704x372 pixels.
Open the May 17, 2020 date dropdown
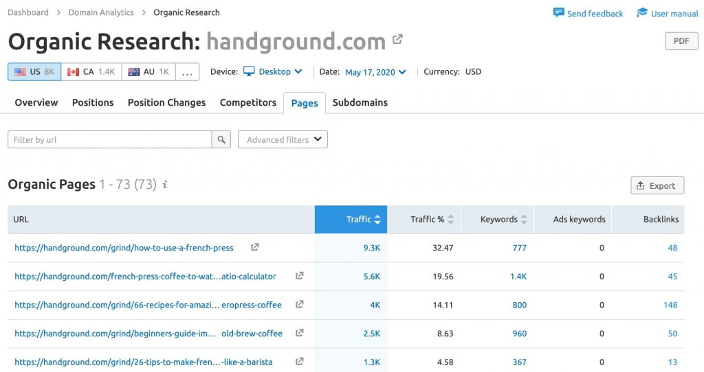(375, 72)
